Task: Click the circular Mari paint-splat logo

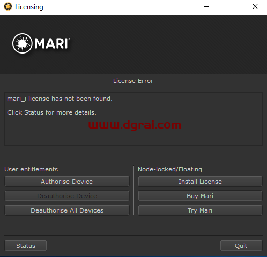Action: [x=23, y=43]
